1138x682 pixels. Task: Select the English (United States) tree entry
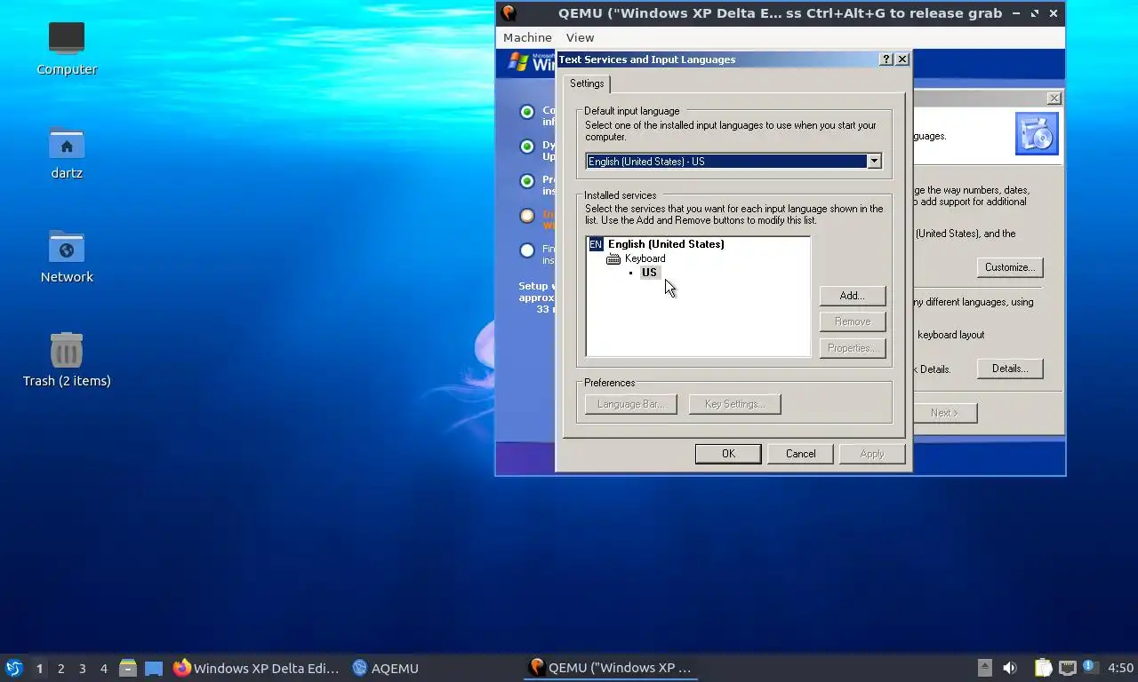click(666, 244)
